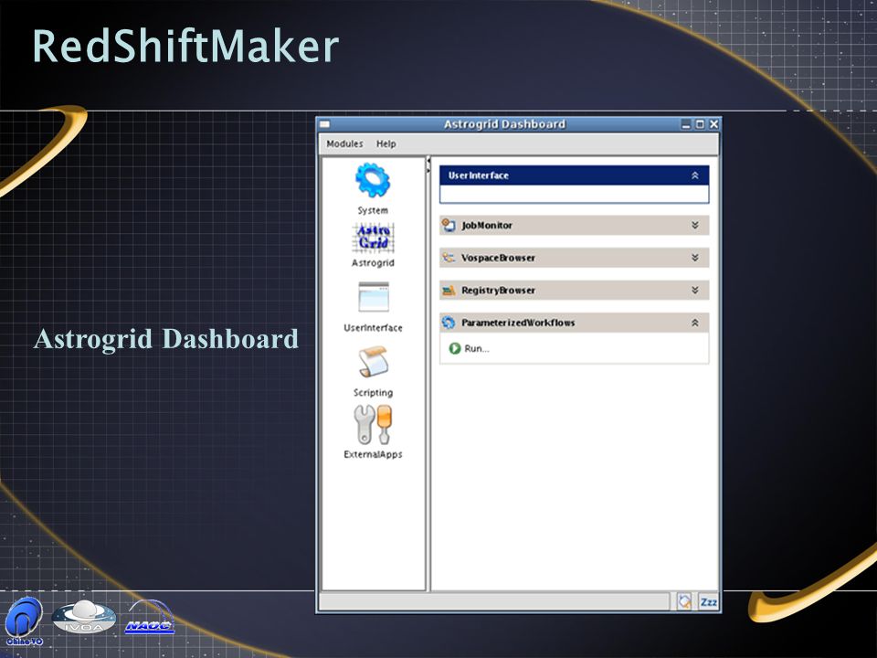Minimize the Astrogrid Dashboard window
The height and width of the screenshot is (658, 877).
pyautogui.click(x=686, y=124)
